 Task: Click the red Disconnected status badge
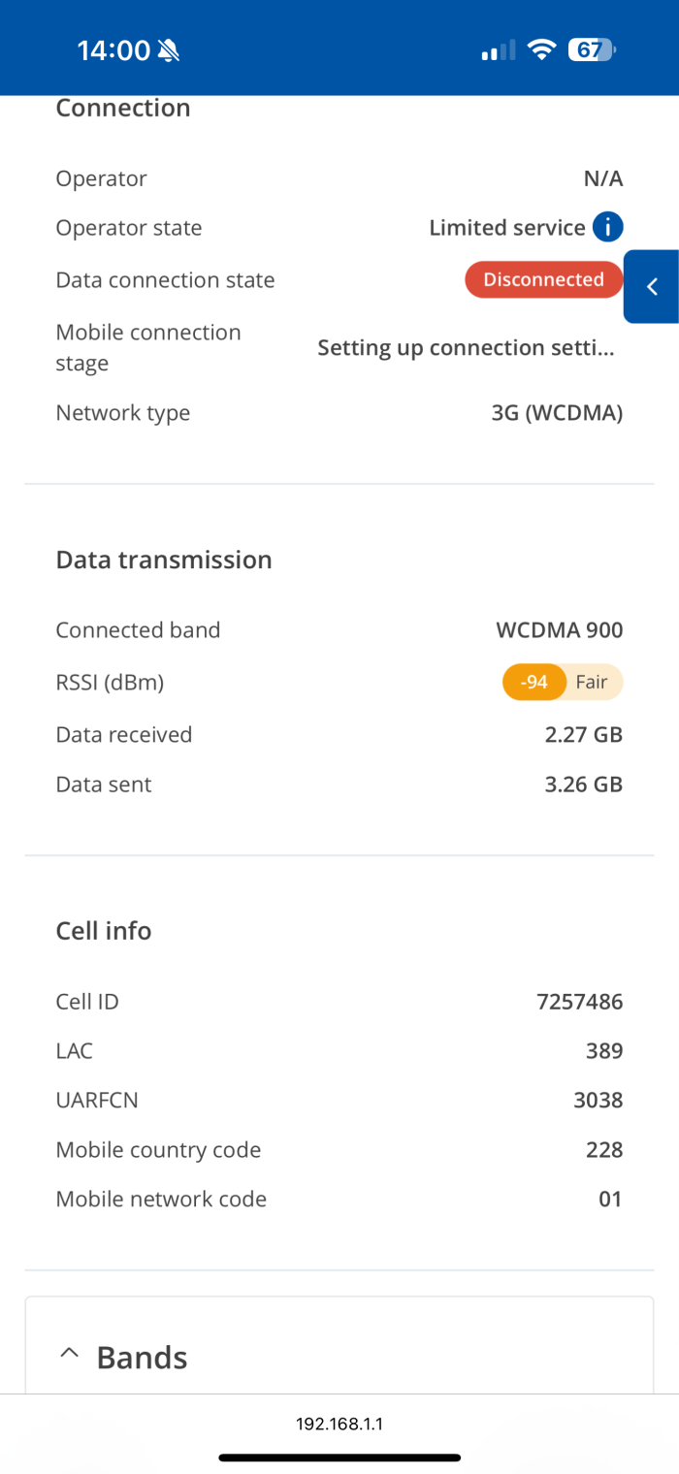pyautogui.click(x=543, y=279)
